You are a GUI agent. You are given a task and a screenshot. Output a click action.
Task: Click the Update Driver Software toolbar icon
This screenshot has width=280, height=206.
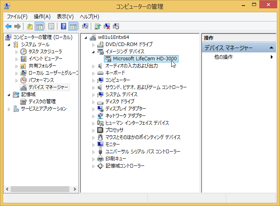pos(98,27)
